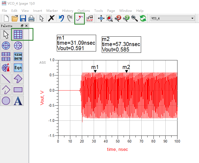Close the Palette panel
This screenshot has width=199, height=163.
click(x=26, y=26)
